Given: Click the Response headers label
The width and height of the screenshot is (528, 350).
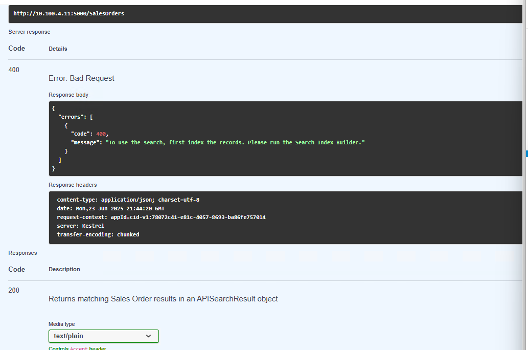Looking at the screenshot, I should (x=73, y=185).
